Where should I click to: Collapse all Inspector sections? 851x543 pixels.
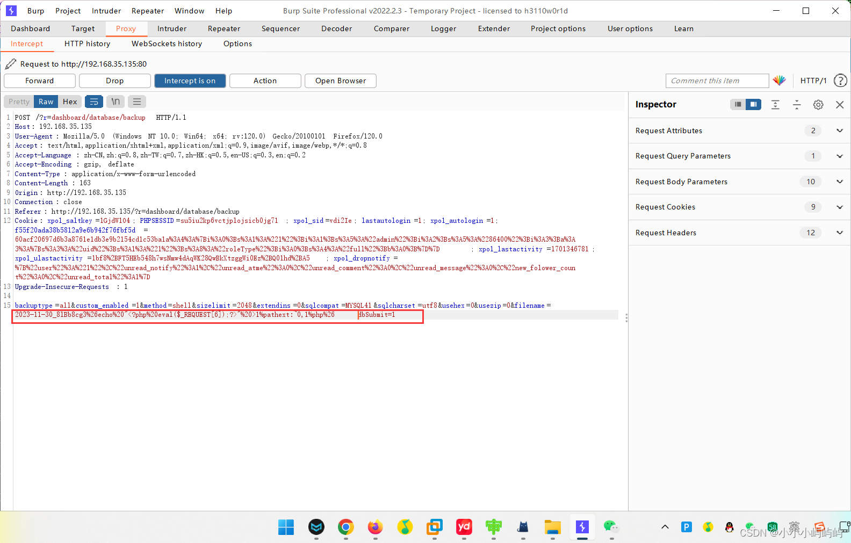point(797,105)
